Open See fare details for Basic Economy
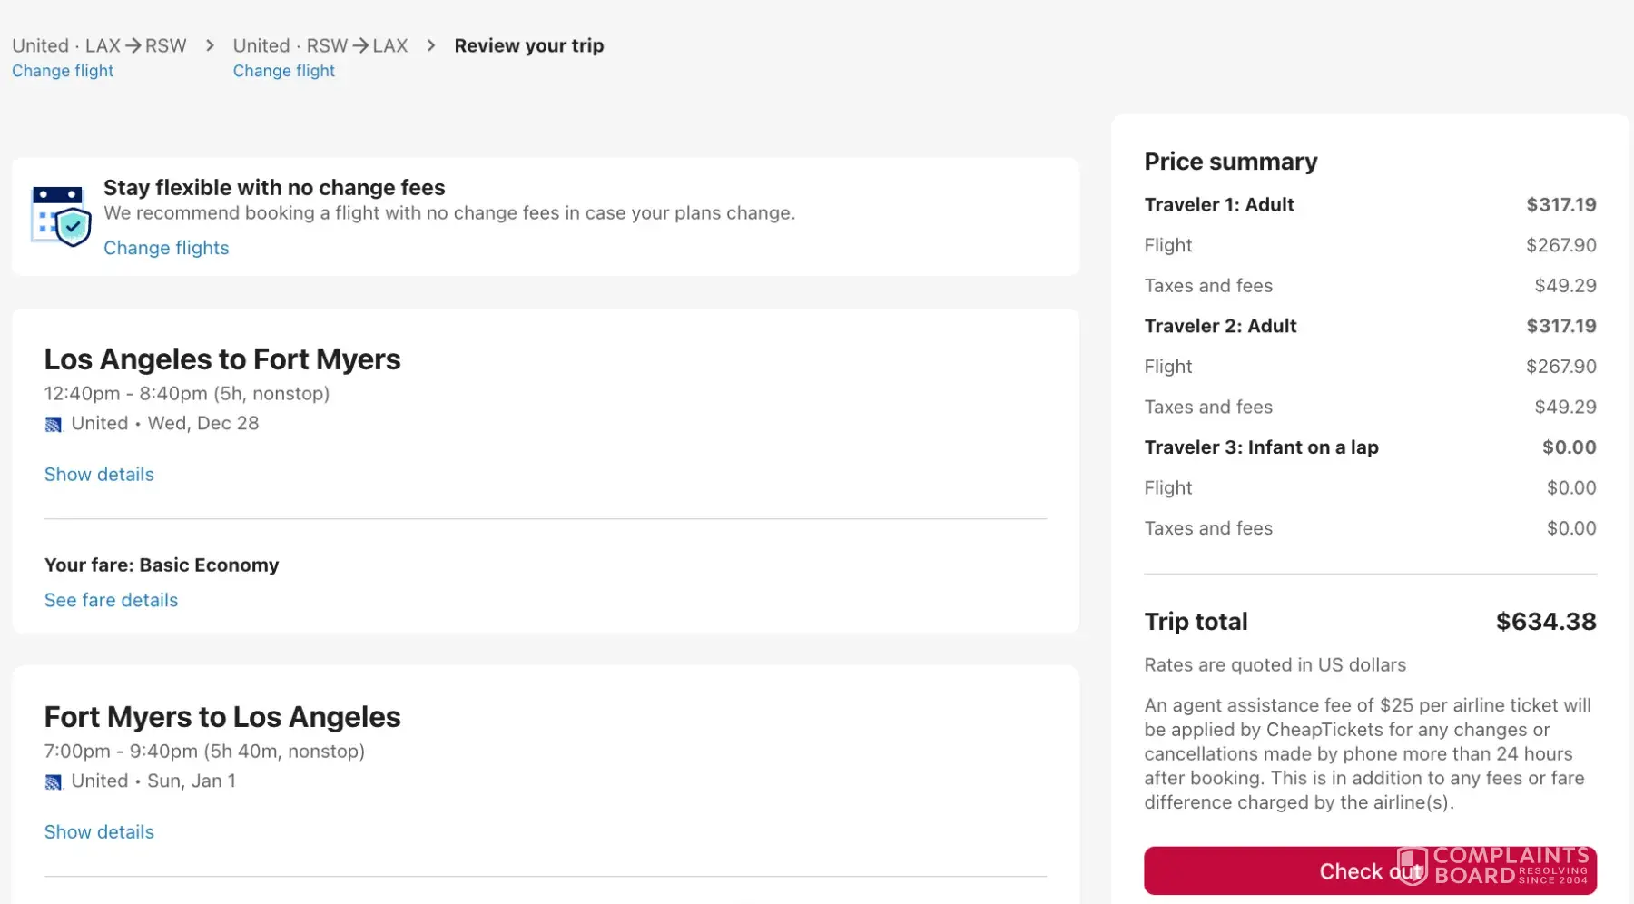 111,600
